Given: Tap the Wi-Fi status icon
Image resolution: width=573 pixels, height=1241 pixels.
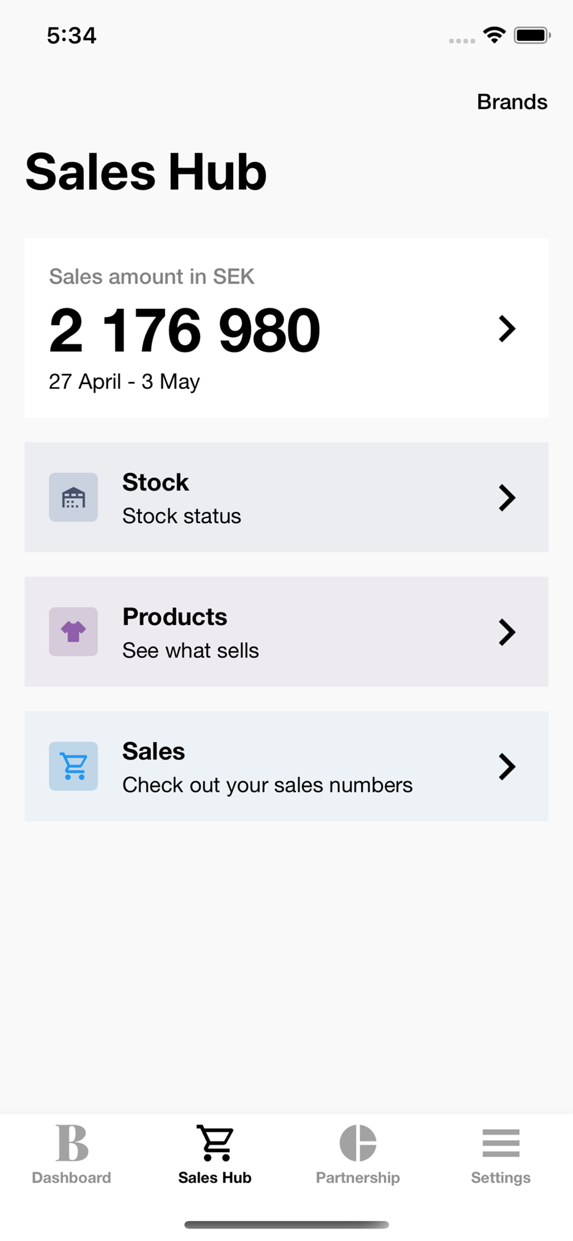Looking at the screenshot, I should [494, 35].
